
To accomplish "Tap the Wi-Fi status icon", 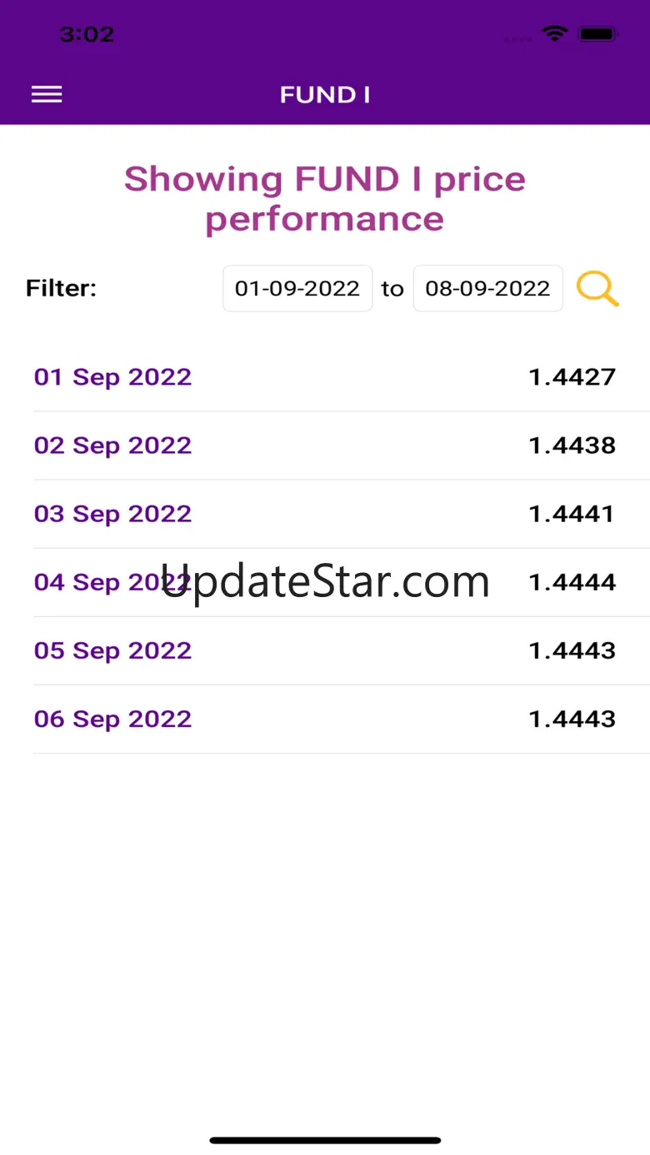I will pos(553,34).
